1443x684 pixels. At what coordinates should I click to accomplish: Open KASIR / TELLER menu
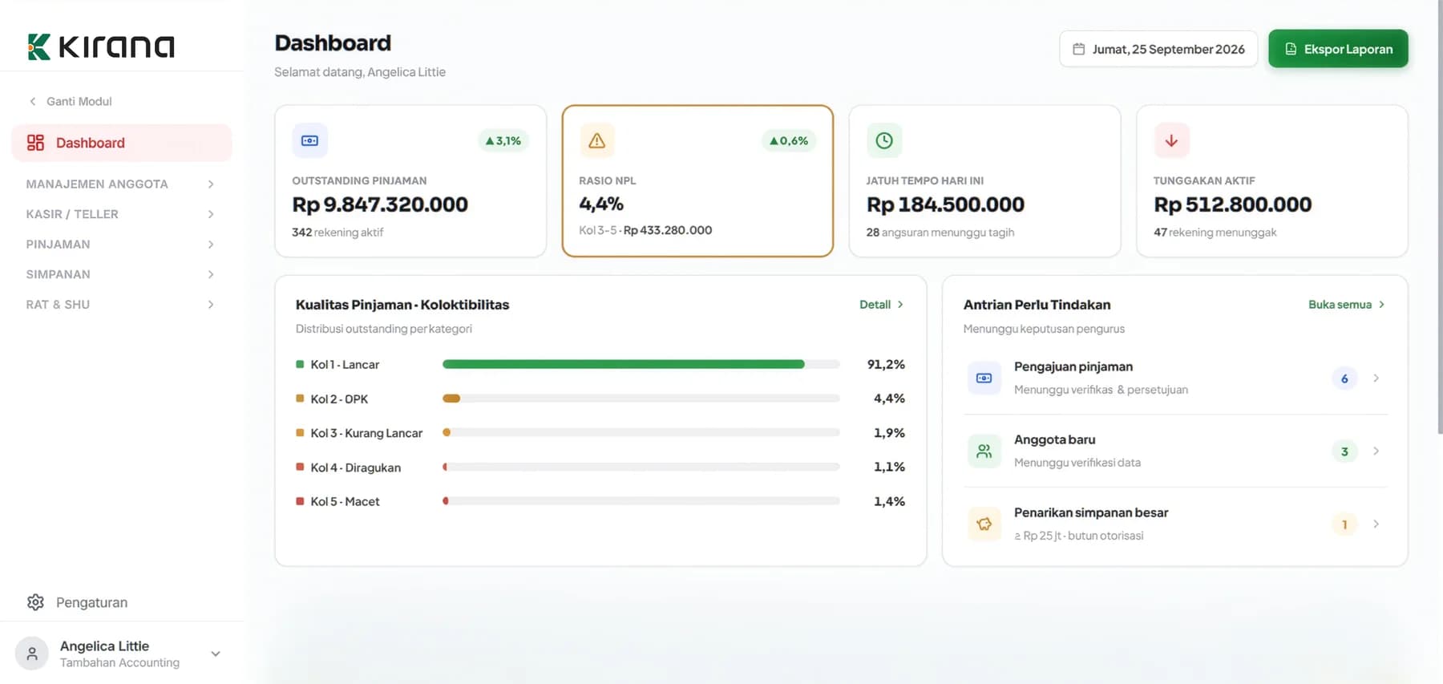[x=122, y=214]
